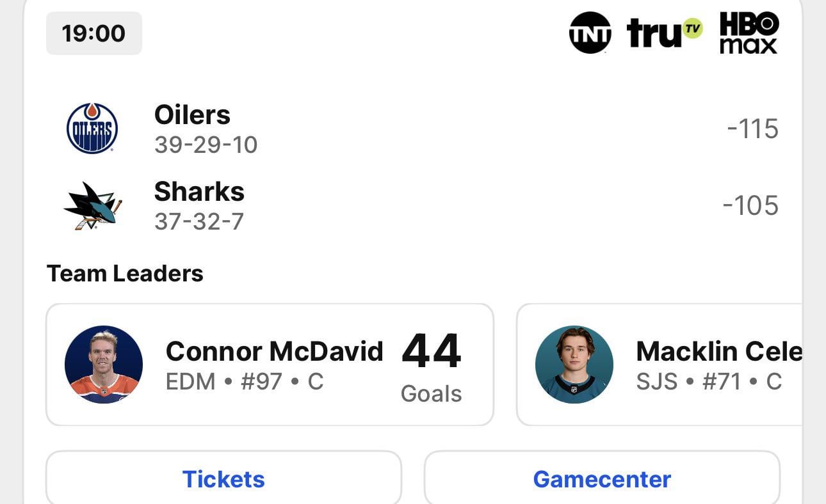Tap Macklin Celebrini's player headshot

(x=574, y=365)
